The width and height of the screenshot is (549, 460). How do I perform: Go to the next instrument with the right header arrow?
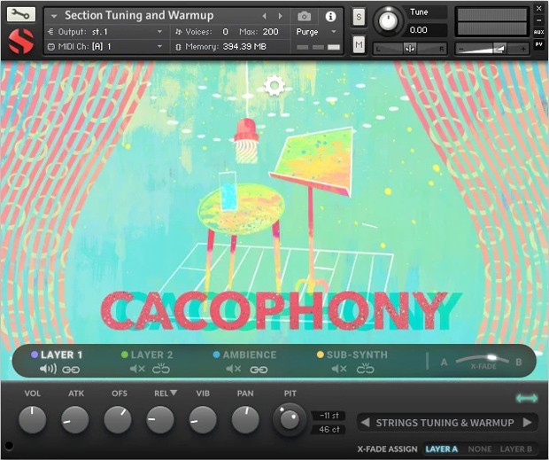(x=280, y=16)
